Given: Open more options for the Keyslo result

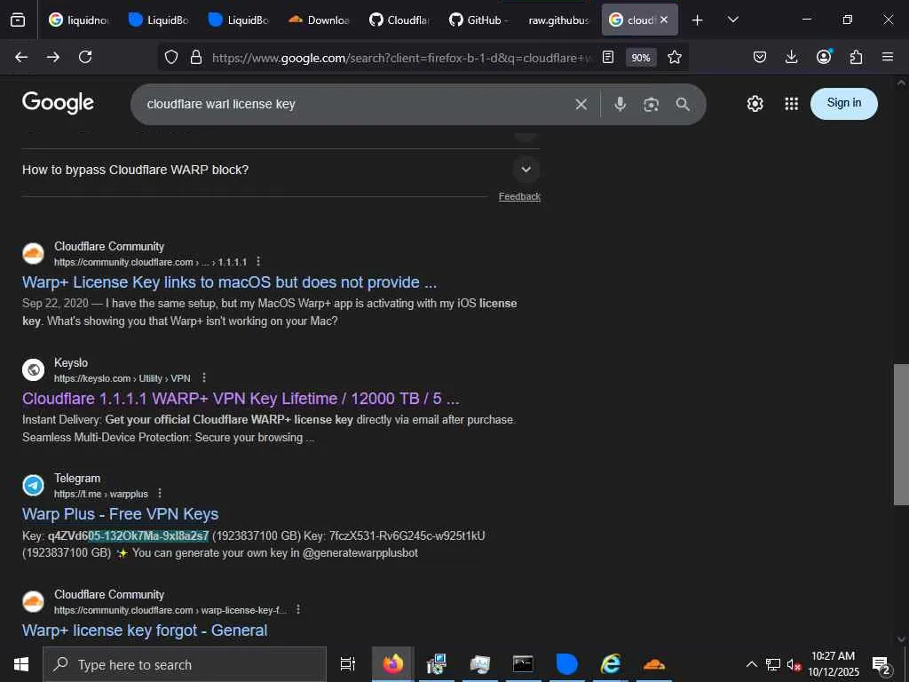Looking at the screenshot, I should click(203, 377).
